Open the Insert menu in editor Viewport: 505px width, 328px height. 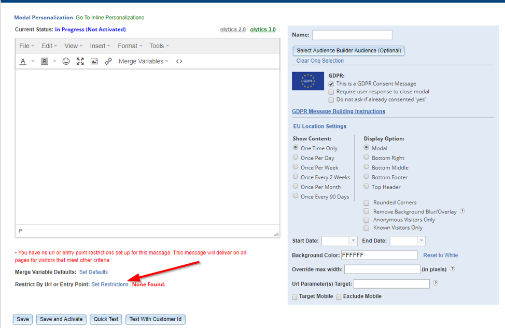(100, 46)
